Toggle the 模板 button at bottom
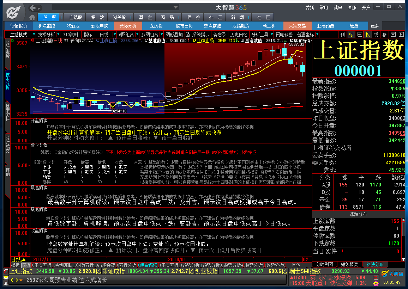This screenshot has width=408, height=289. [x=26, y=265]
